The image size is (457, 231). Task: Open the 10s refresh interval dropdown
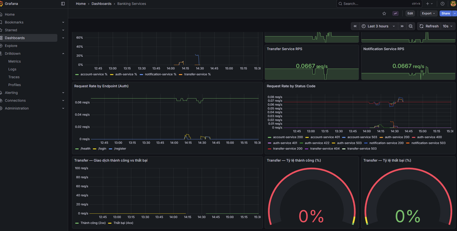click(x=447, y=26)
